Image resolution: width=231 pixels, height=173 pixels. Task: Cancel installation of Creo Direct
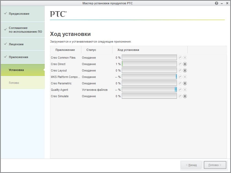185,64
